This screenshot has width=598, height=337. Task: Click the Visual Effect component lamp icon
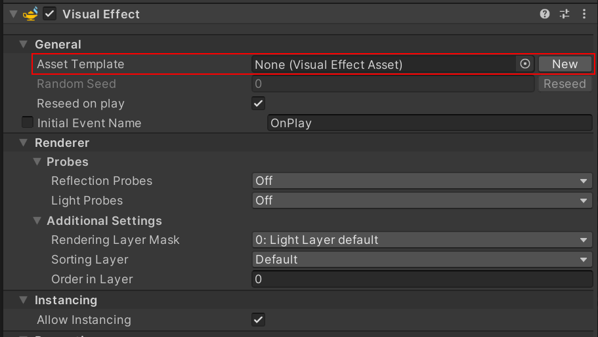pyautogui.click(x=30, y=14)
